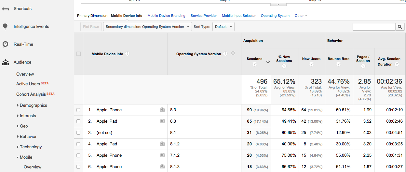
Task: Click the Sessions sort arrow
Action: point(268,62)
